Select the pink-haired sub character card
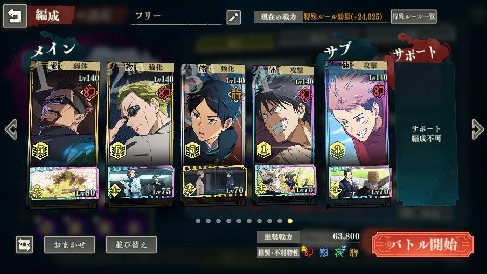Image resolution: width=487 pixels, height=274 pixels. (357, 114)
